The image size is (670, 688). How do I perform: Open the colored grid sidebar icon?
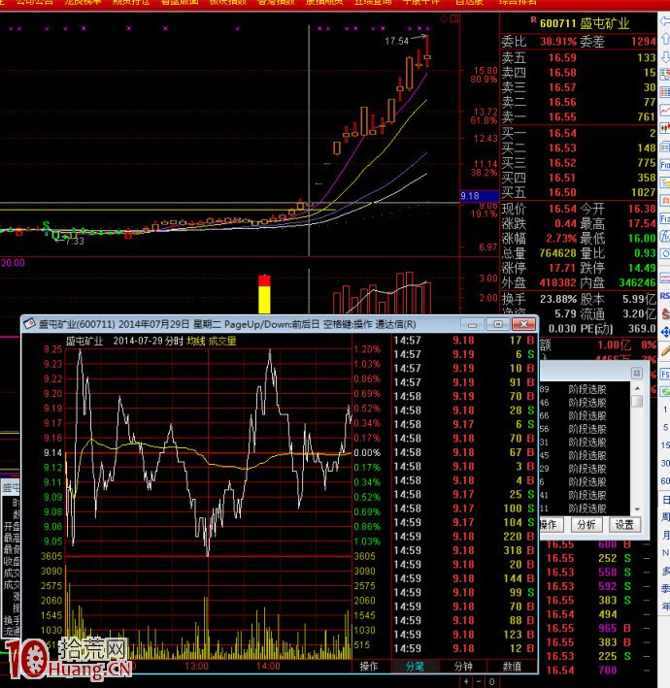(x=665, y=92)
